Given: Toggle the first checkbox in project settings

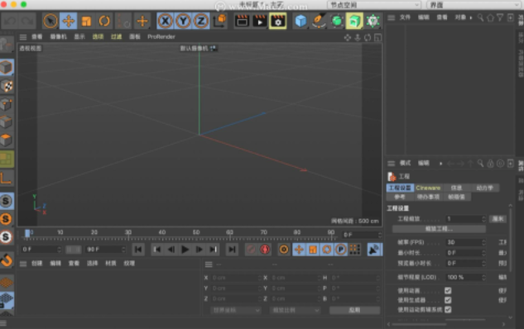Looking at the screenshot, I should tap(448, 291).
